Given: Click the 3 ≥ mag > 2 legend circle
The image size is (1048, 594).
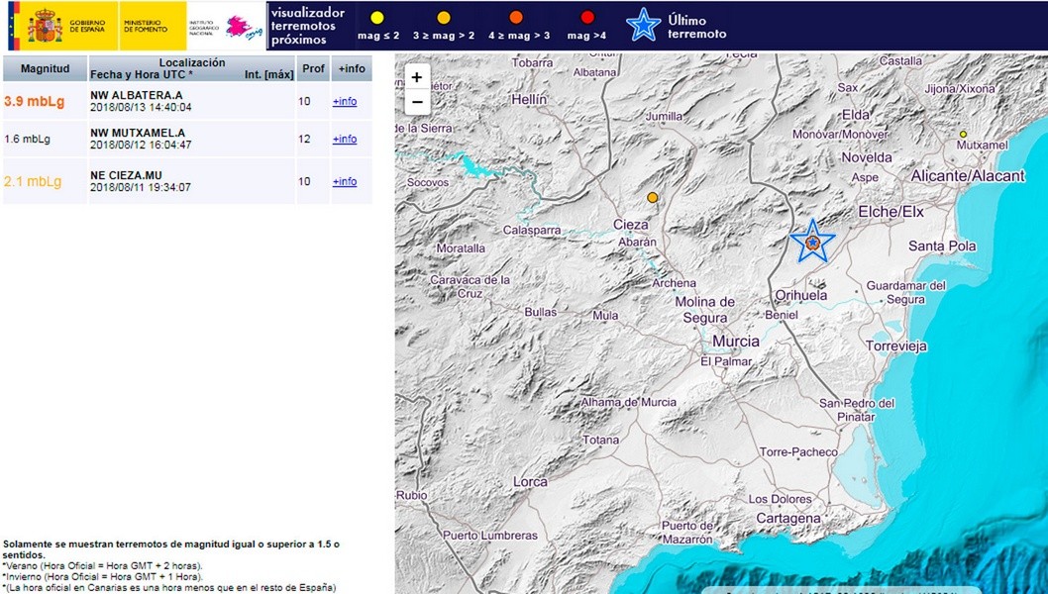Looking at the screenshot, I should click(x=444, y=18).
